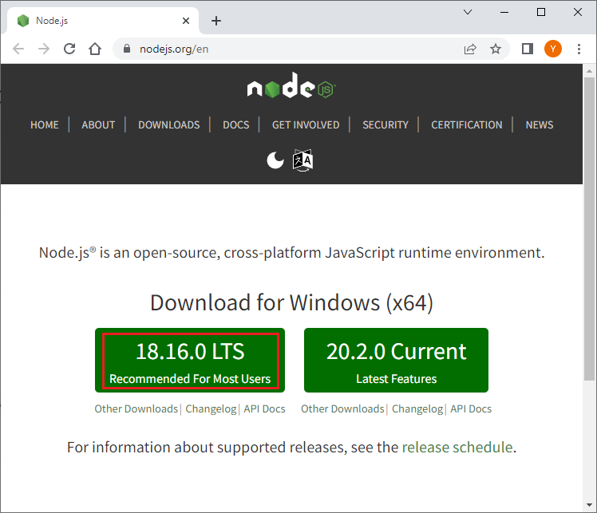The image size is (597, 513).
Task: Download 20.2.0 Current version
Action: click(396, 360)
